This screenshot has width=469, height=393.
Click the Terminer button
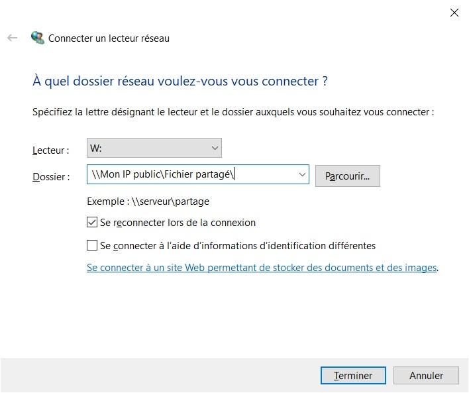pyautogui.click(x=352, y=375)
